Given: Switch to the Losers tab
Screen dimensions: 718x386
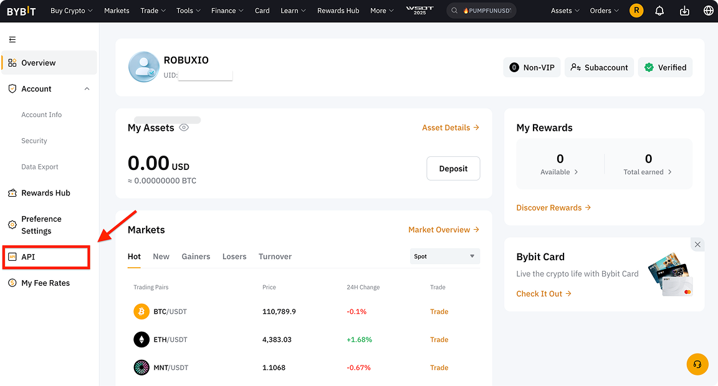Looking at the screenshot, I should [234, 257].
